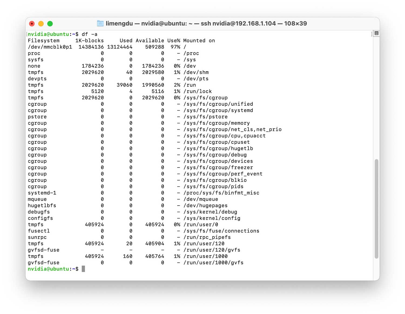The width and height of the screenshot is (405, 314).
Task: Click the 'proc' filesystem name
Action: [34, 53]
